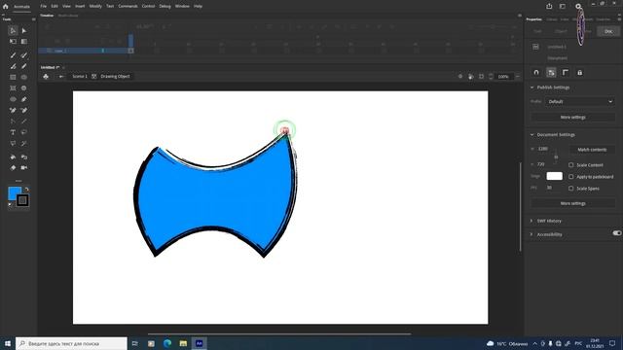Select Layer_1 in the timeline
The height and width of the screenshot is (350, 623).
60,51
